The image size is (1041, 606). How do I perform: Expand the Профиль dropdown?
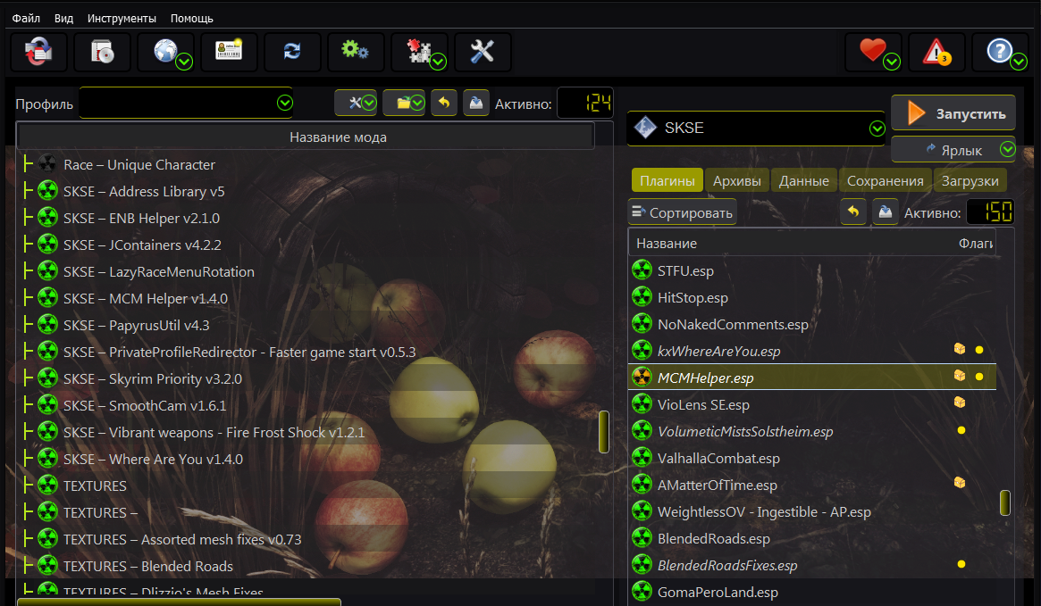tap(285, 103)
